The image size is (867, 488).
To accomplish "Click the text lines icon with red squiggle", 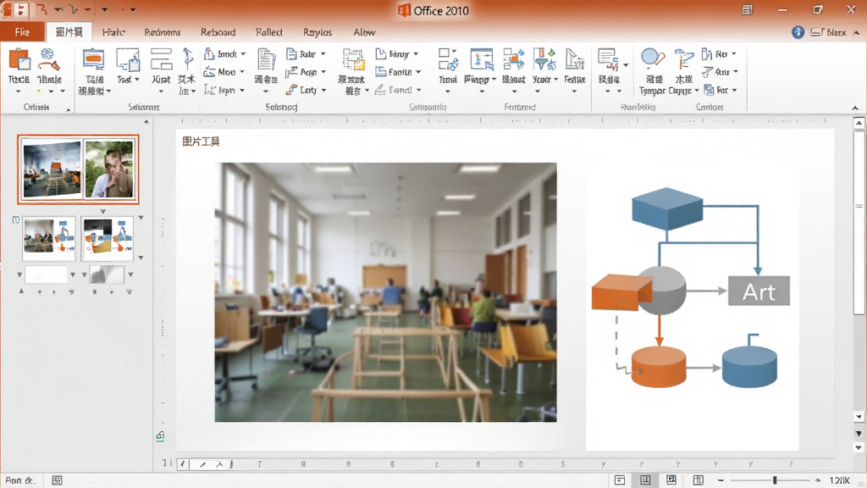I will click(608, 59).
